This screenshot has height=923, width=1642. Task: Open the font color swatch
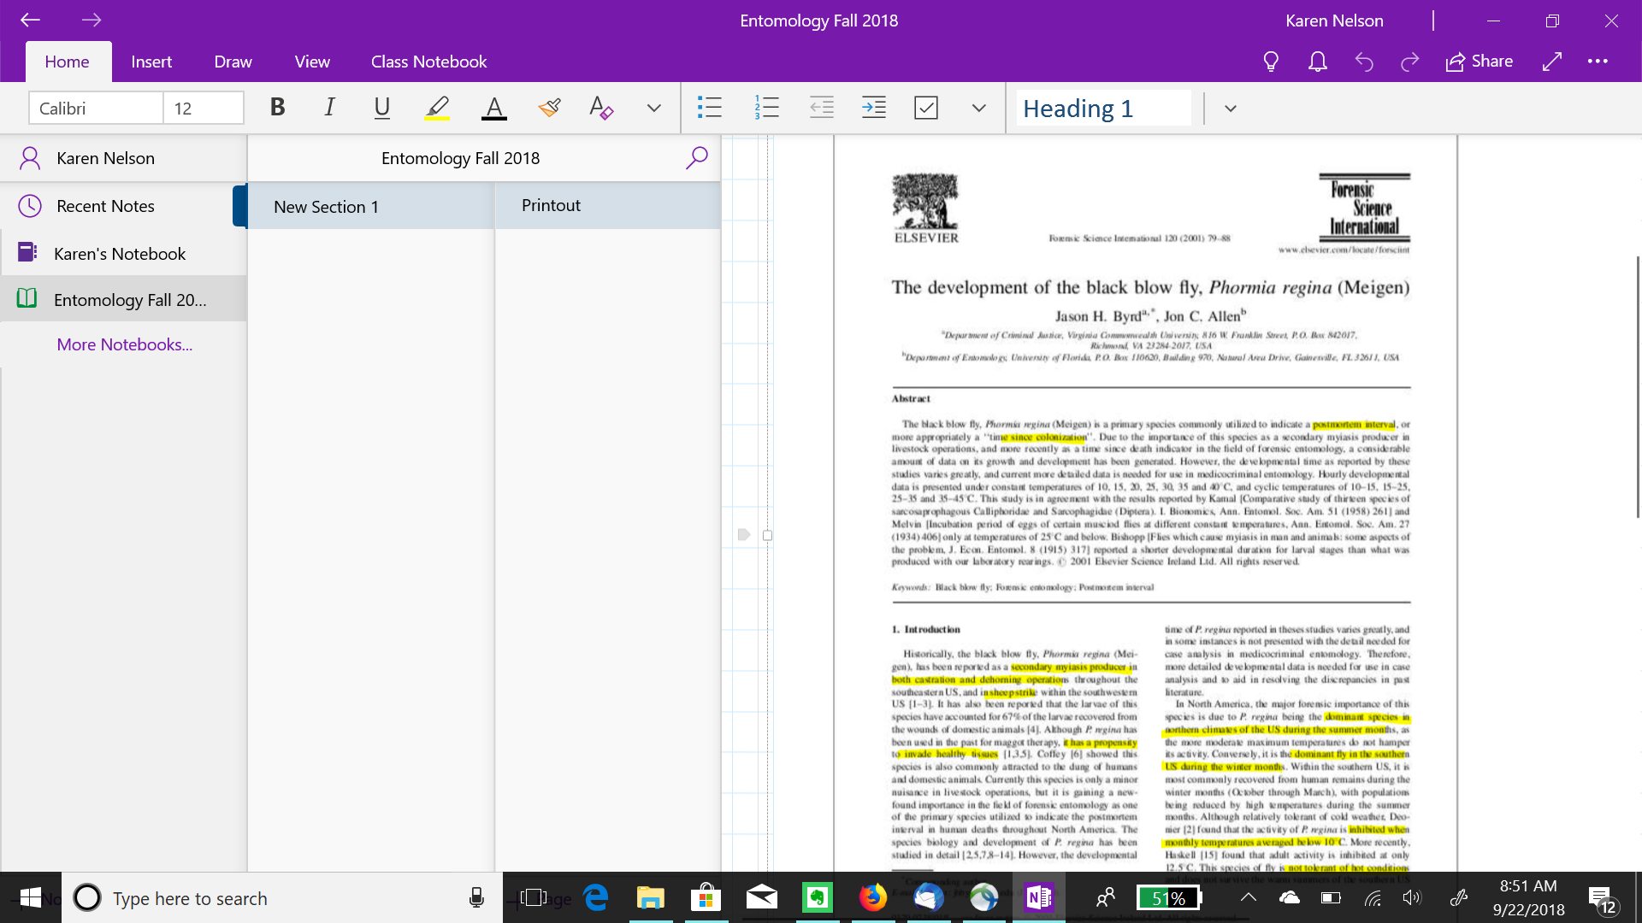493,108
